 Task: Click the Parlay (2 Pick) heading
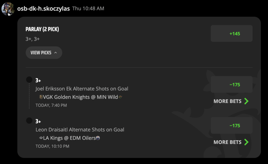[x=42, y=29]
